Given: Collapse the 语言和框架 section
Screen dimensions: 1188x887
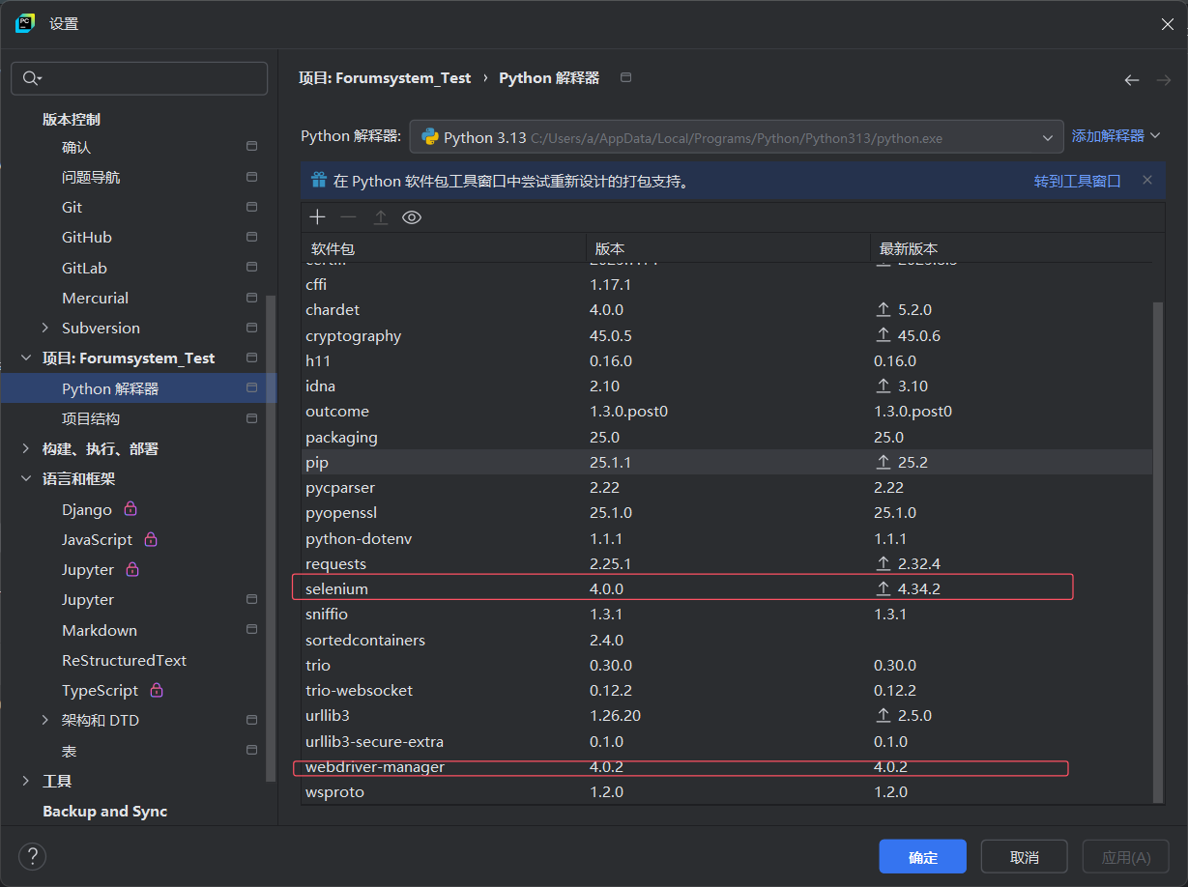Looking at the screenshot, I should click(26, 478).
